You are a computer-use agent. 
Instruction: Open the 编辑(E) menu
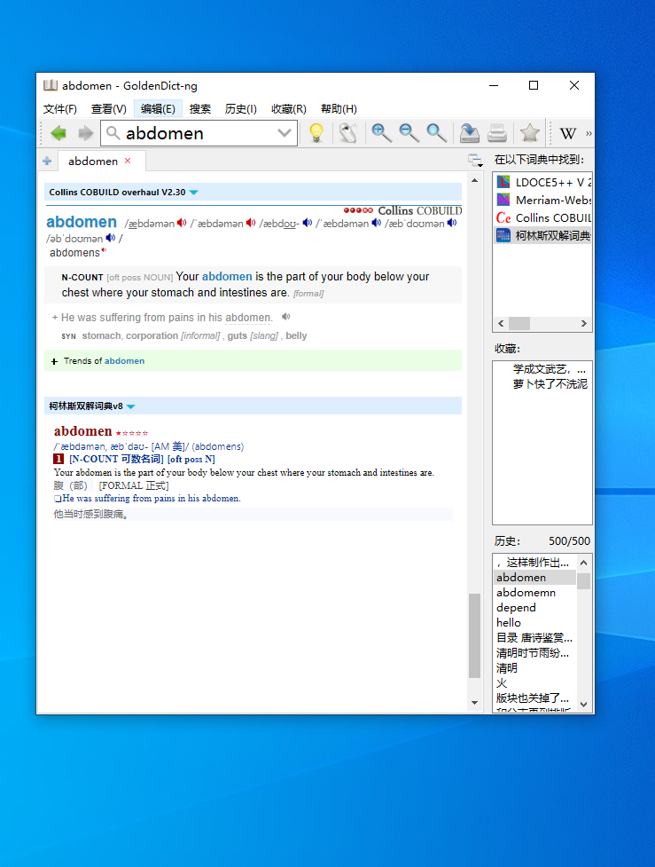click(x=158, y=109)
